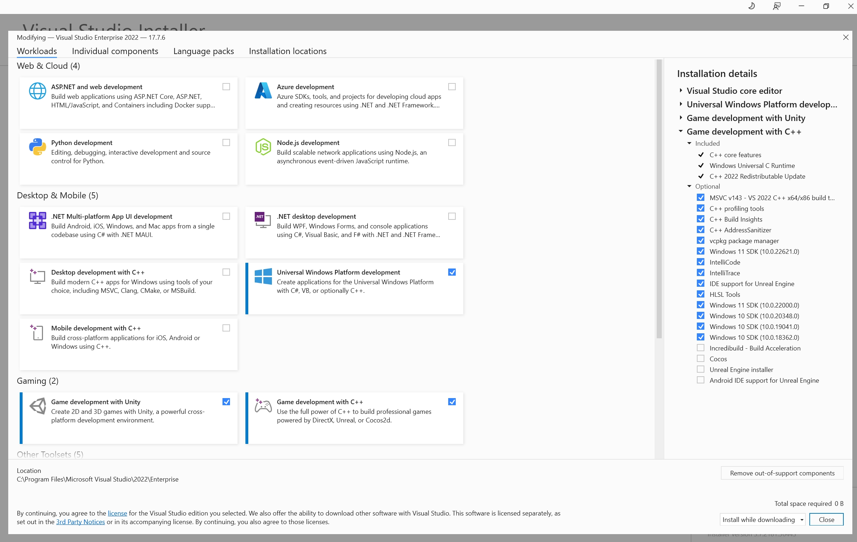Click the Azure development icon
Viewport: 857px width, 542px height.
tap(263, 91)
